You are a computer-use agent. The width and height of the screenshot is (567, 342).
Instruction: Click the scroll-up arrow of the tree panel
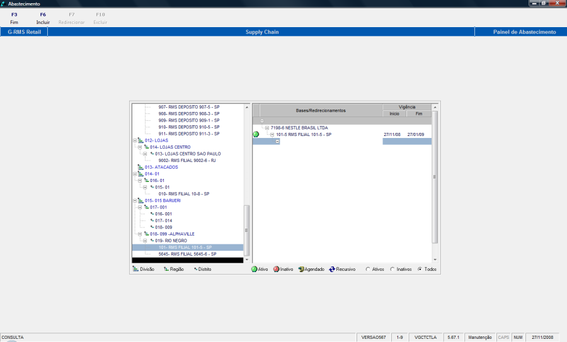pyautogui.click(x=247, y=107)
